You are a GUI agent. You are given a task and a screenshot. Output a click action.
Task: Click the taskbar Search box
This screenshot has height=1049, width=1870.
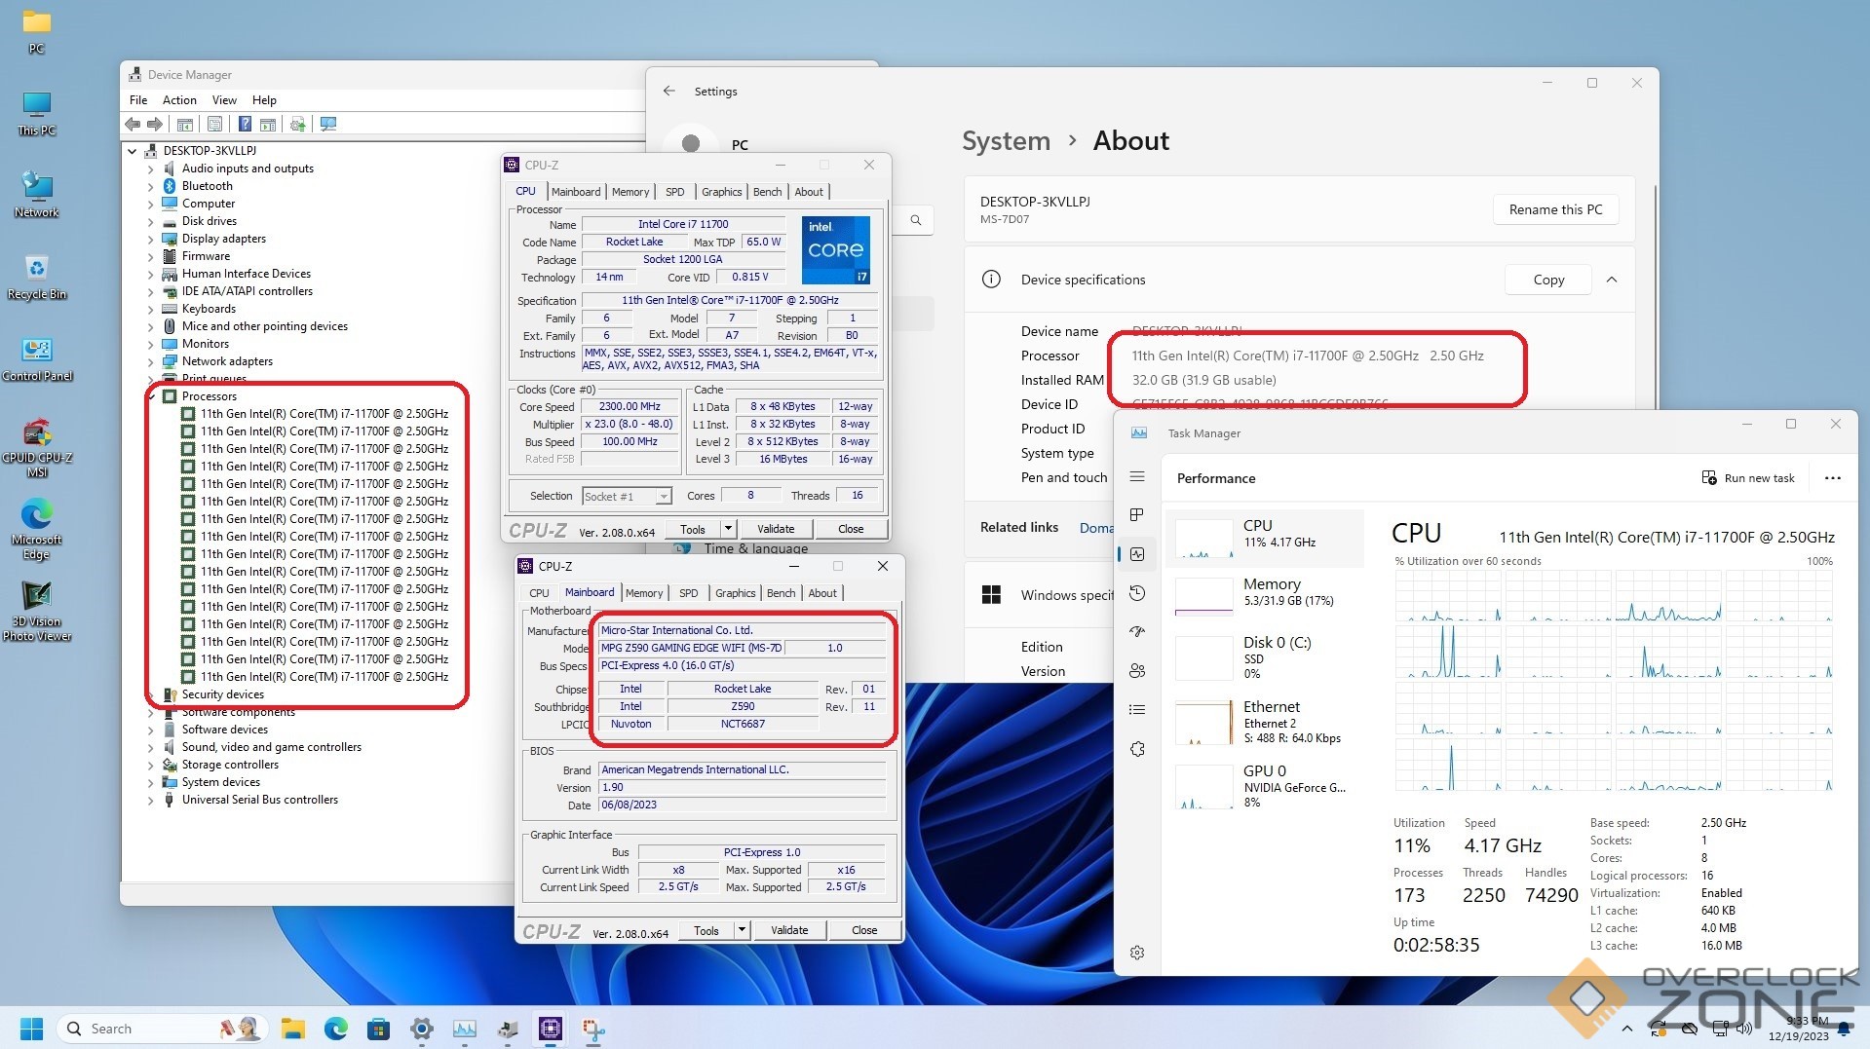tap(111, 1029)
